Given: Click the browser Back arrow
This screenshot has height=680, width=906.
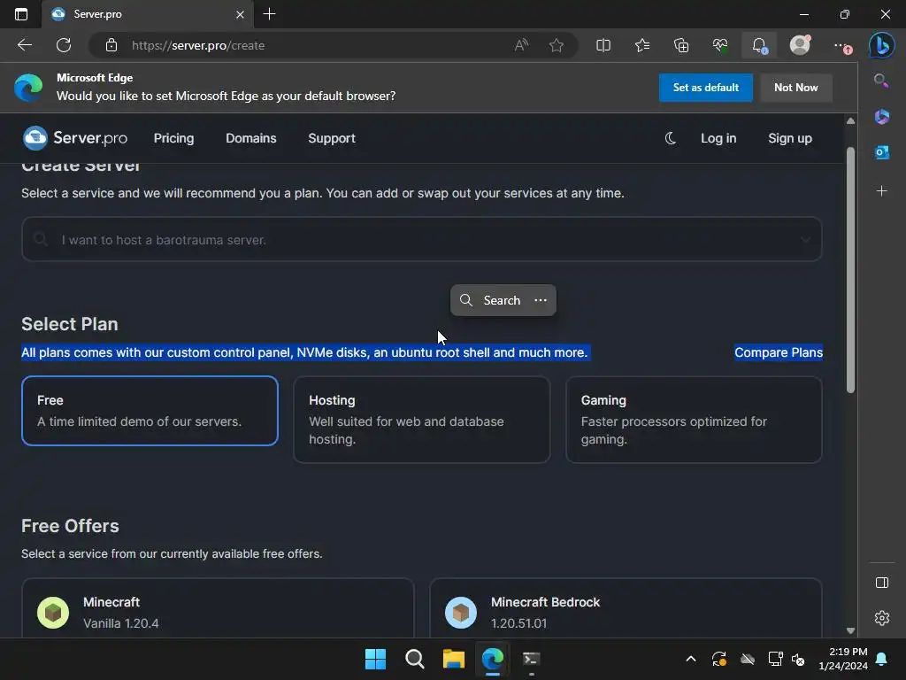Looking at the screenshot, I should [24, 45].
